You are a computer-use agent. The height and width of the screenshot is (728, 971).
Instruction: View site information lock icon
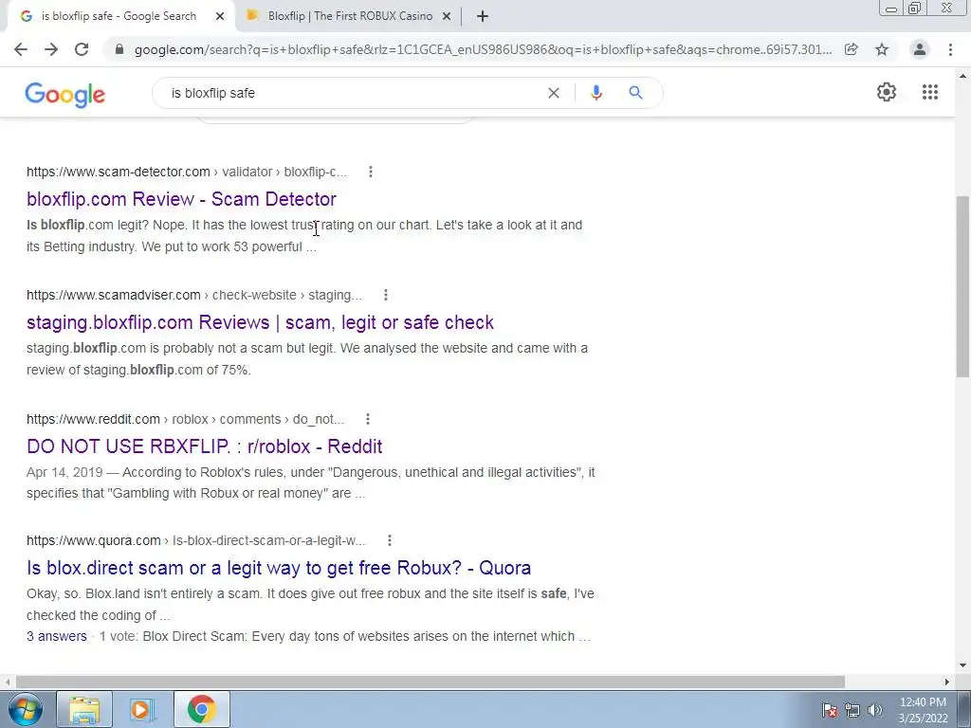click(x=119, y=49)
